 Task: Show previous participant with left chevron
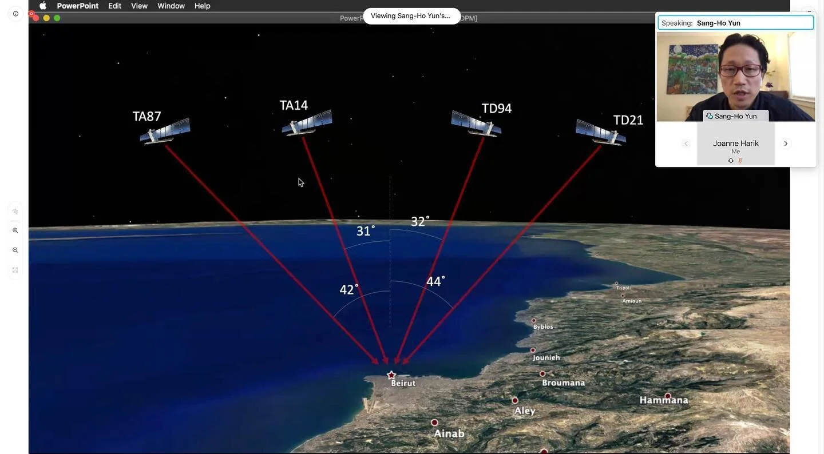[x=686, y=144]
